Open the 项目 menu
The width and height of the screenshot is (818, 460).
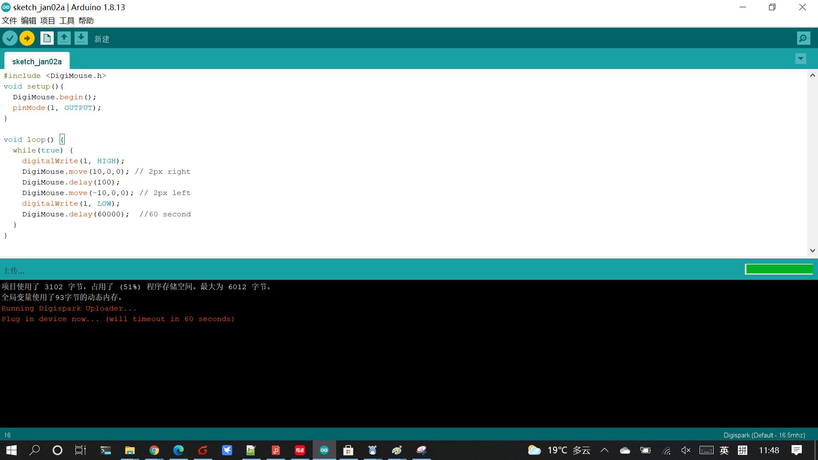click(x=47, y=20)
